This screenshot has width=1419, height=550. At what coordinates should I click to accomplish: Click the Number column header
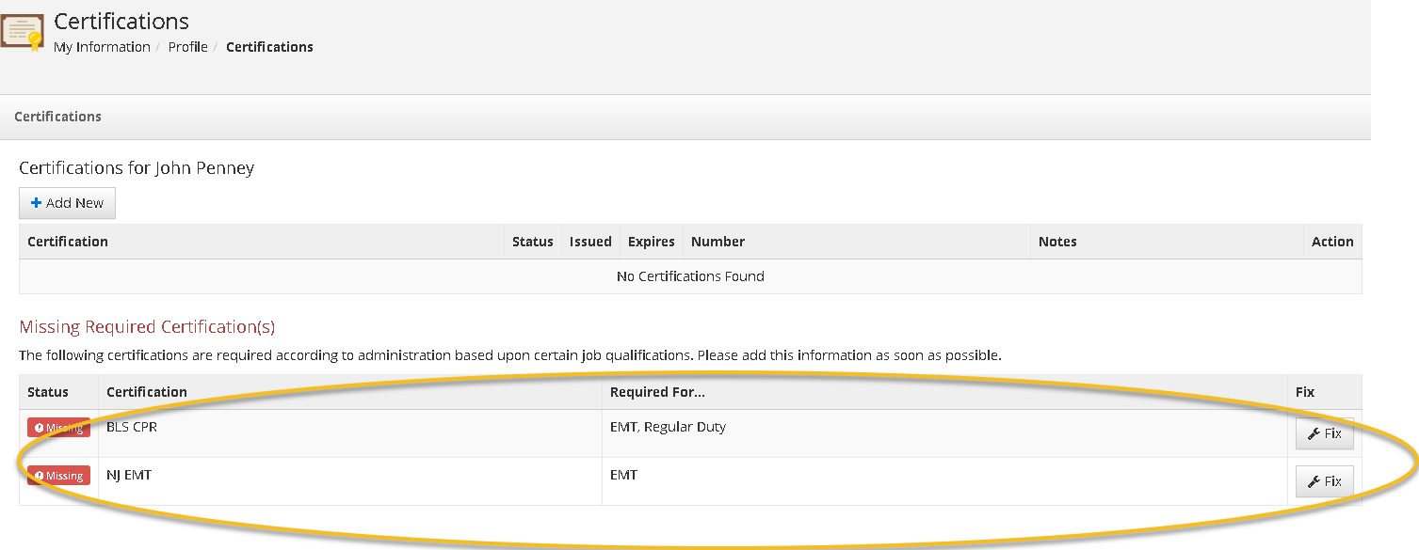(718, 242)
